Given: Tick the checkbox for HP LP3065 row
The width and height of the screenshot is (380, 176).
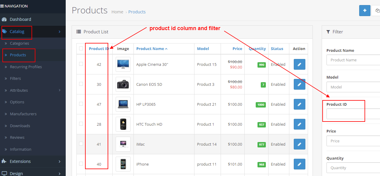Looking at the screenshot, I should click(81, 104).
